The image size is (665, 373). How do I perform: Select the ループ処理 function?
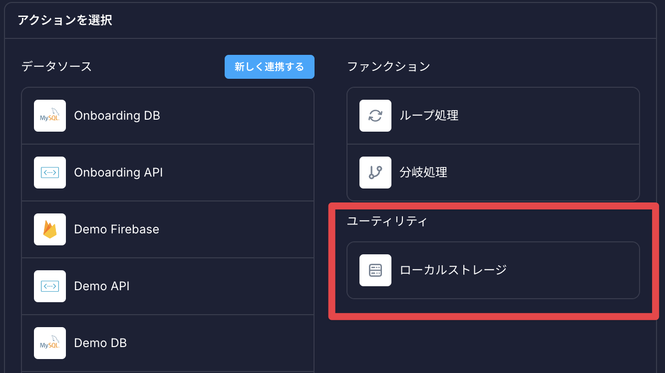tap(493, 116)
